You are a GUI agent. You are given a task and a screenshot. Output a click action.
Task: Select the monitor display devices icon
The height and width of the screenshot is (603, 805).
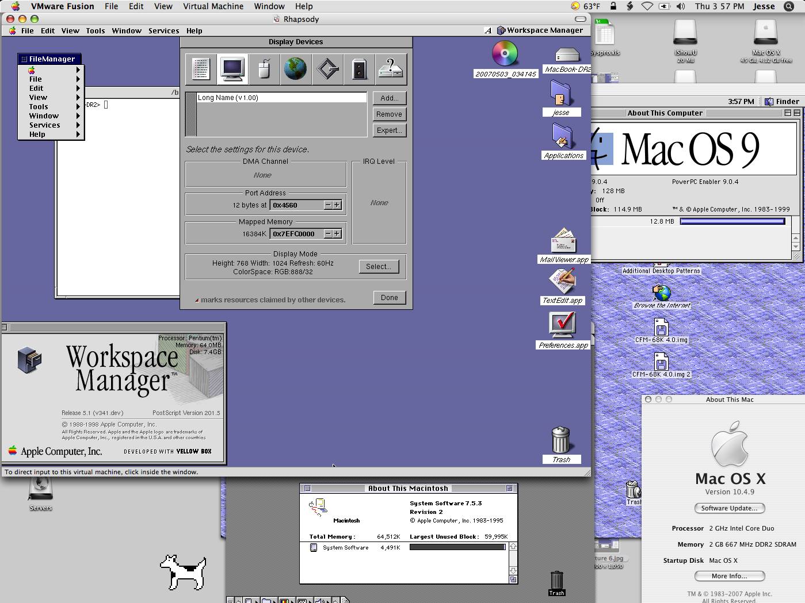[232, 69]
